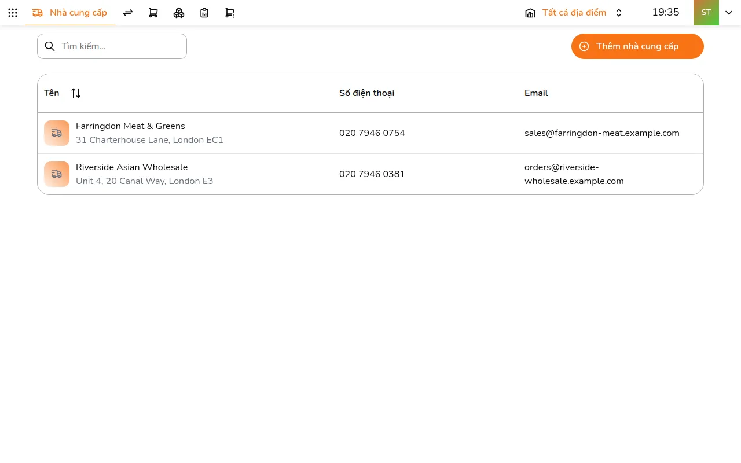This screenshot has height=463, width=741.
Task: Click the Email column header
Action: tap(536, 93)
